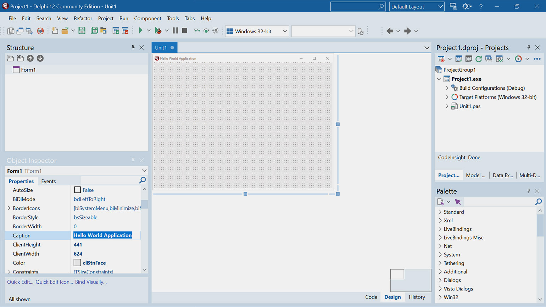Click the back navigation arrow in toolbar
The width and height of the screenshot is (546, 307).
click(390, 31)
